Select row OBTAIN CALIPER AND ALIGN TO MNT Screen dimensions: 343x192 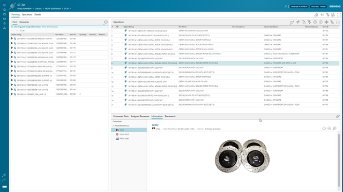tap(225, 82)
